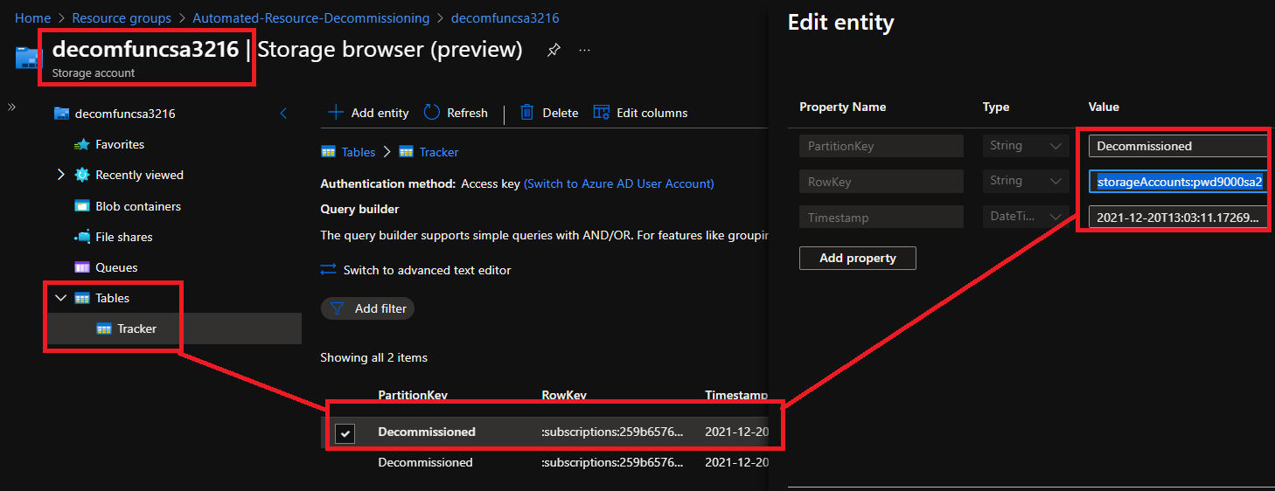Image resolution: width=1275 pixels, height=491 pixels.
Task: Click the Home breadcrumb link
Action: pyautogui.click(x=32, y=17)
